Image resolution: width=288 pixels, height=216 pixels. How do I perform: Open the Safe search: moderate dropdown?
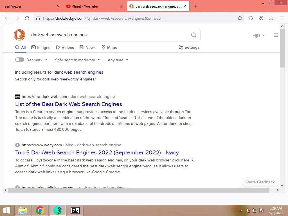77,60
